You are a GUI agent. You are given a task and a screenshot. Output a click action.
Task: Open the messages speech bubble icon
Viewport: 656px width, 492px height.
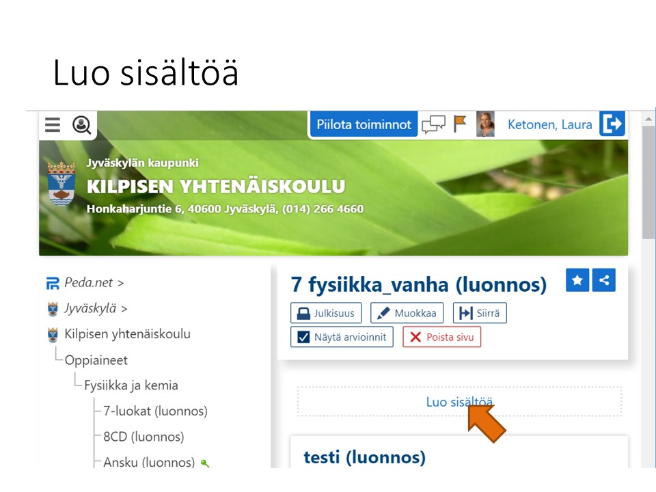pyautogui.click(x=433, y=124)
